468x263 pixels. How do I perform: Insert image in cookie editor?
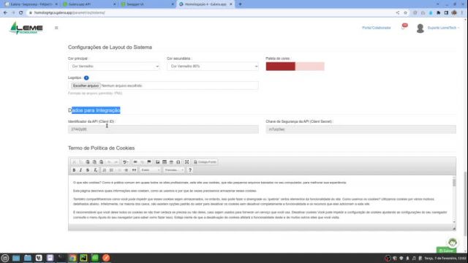tap(157, 162)
